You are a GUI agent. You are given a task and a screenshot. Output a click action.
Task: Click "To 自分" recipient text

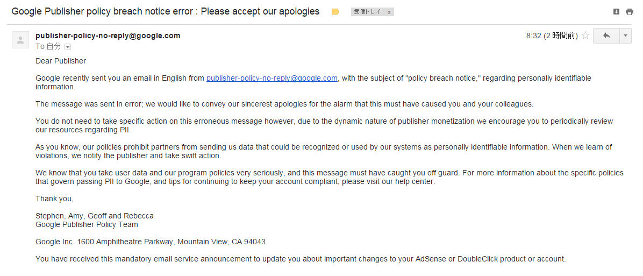[x=48, y=46]
